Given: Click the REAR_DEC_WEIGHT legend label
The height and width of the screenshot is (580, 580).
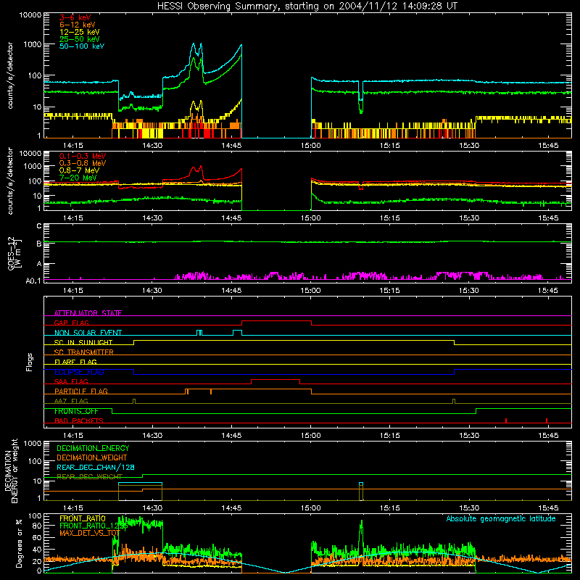Looking at the screenshot, I should [x=89, y=476].
